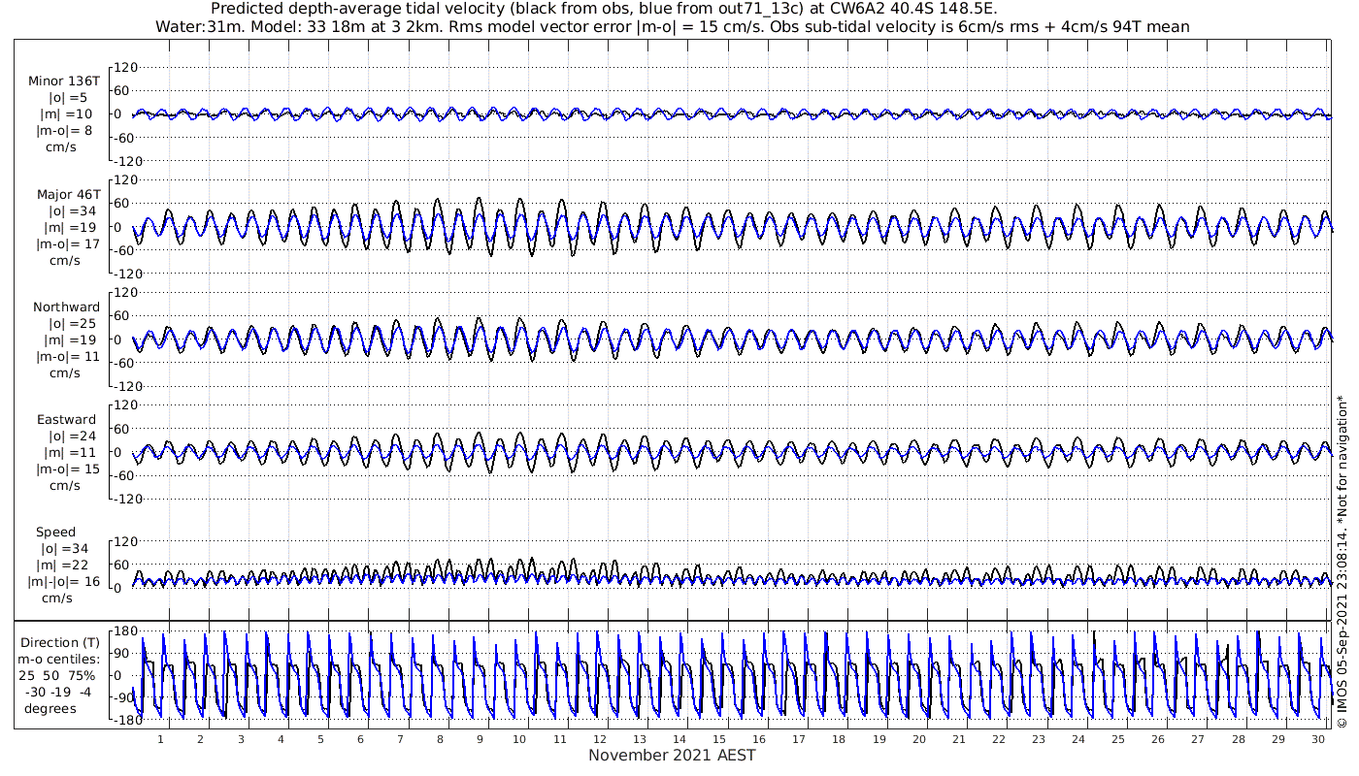Click day tick '12' on the x-axis
The width and height of the screenshot is (1359, 776).
coord(600,739)
